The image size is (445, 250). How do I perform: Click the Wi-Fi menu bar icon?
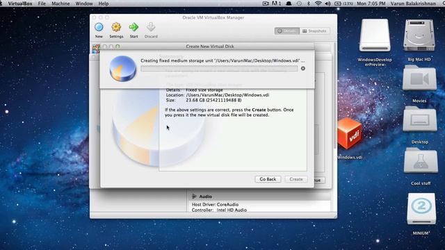pyautogui.click(x=318, y=3)
